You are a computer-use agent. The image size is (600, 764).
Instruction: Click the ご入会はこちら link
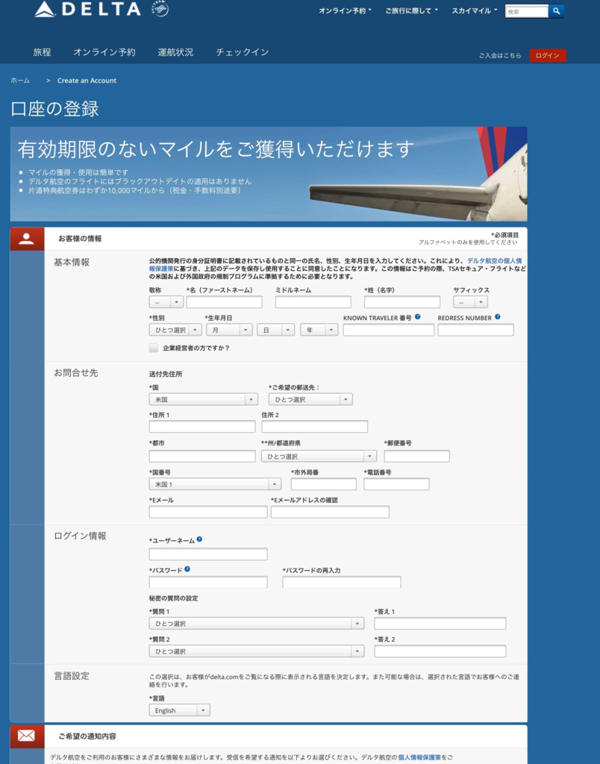pos(499,55)
